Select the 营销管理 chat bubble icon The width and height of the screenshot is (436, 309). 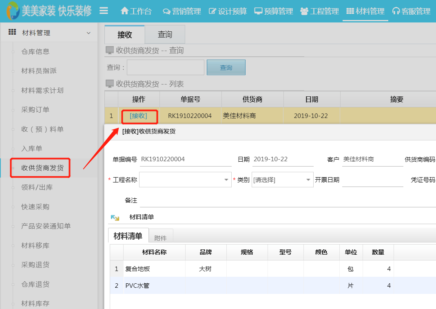tap(166, 11)
